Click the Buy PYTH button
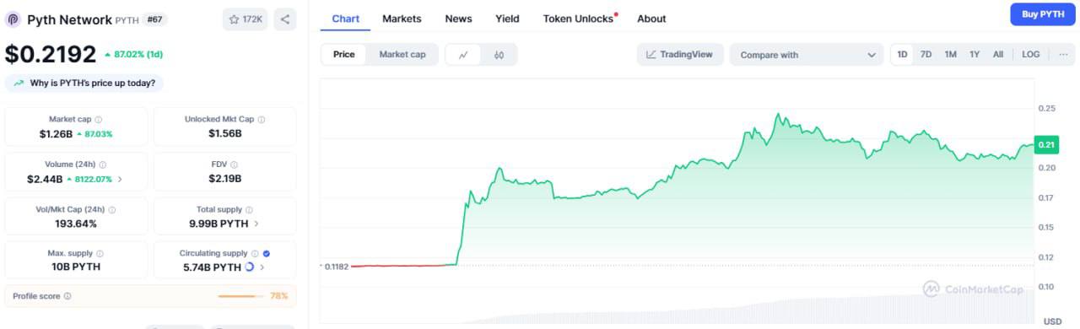 click(1043, 14)
